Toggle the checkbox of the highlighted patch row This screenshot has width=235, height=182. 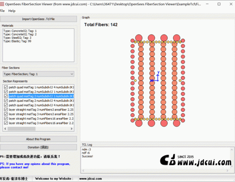tap(6, 96)
